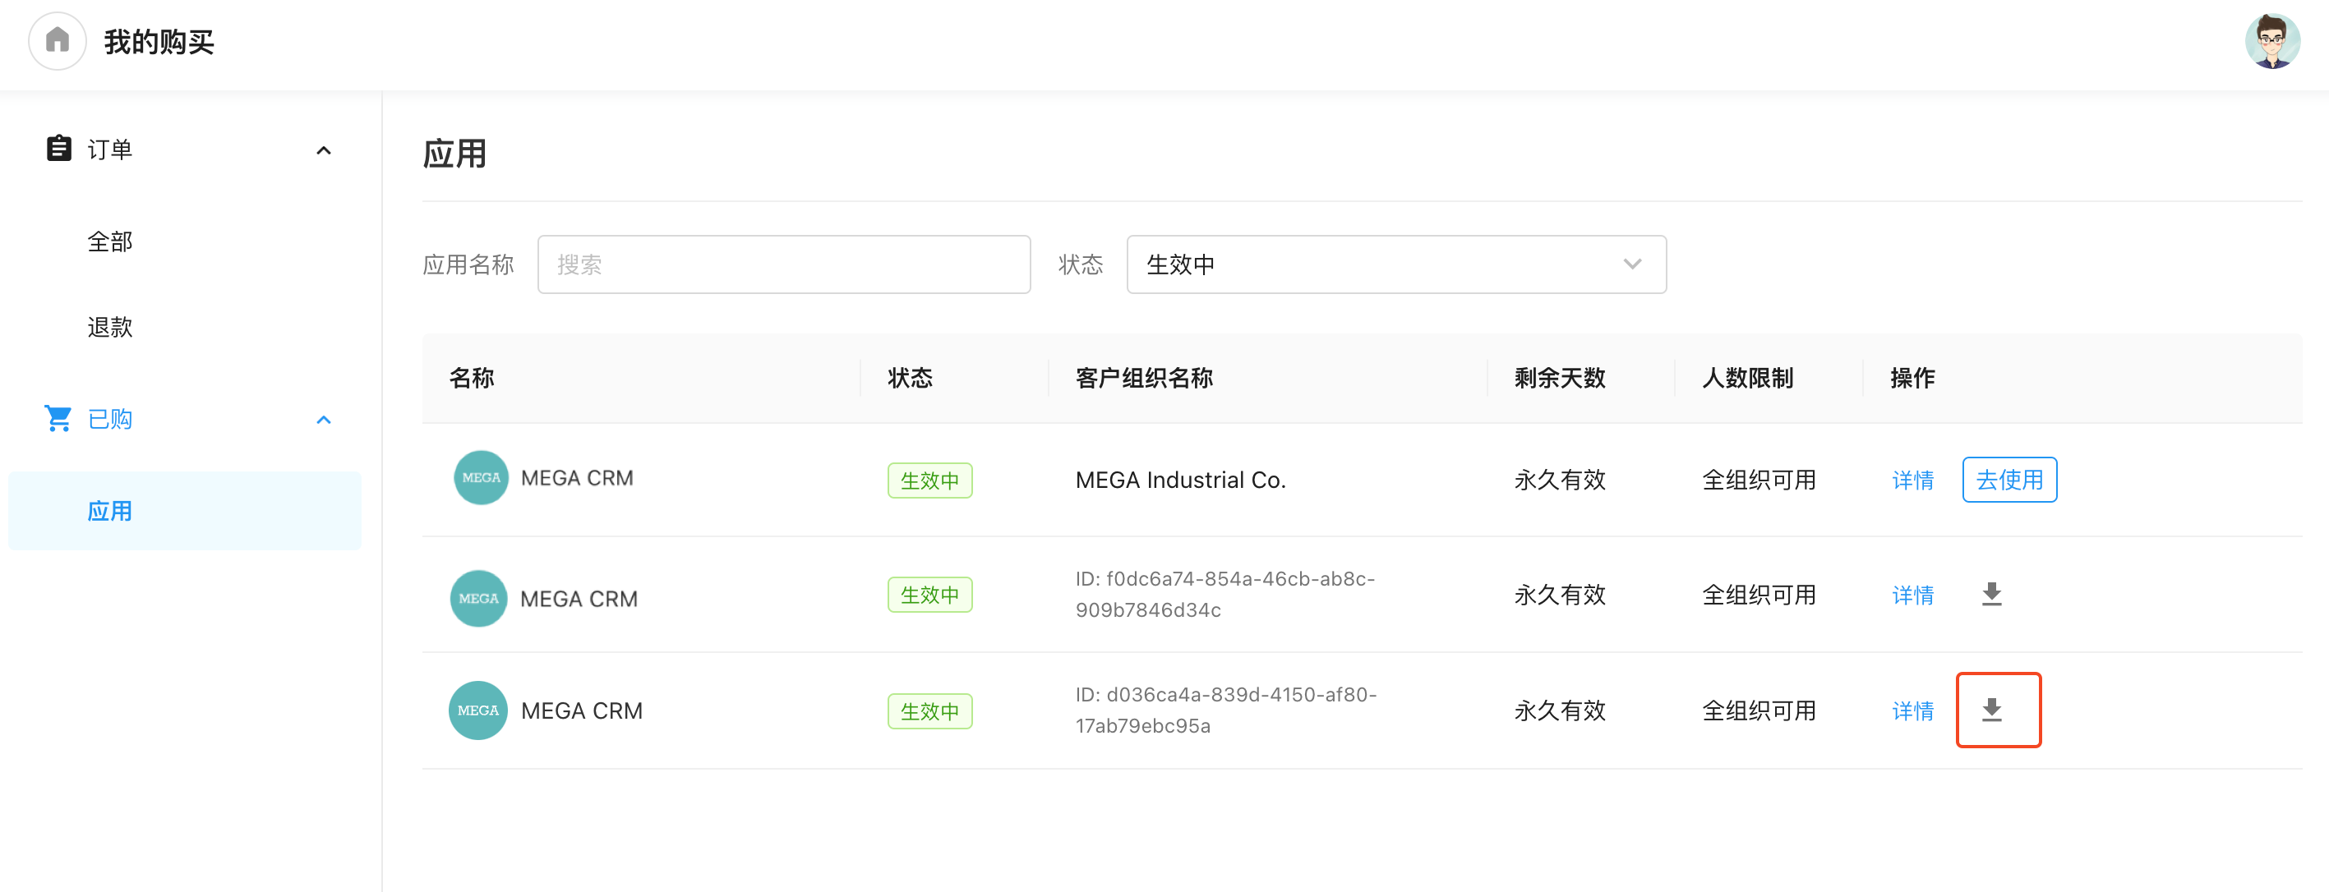The image size is (2329, 892).
Task: Open the 状态 filter dropdown
Action: [x=1395, y=264]
